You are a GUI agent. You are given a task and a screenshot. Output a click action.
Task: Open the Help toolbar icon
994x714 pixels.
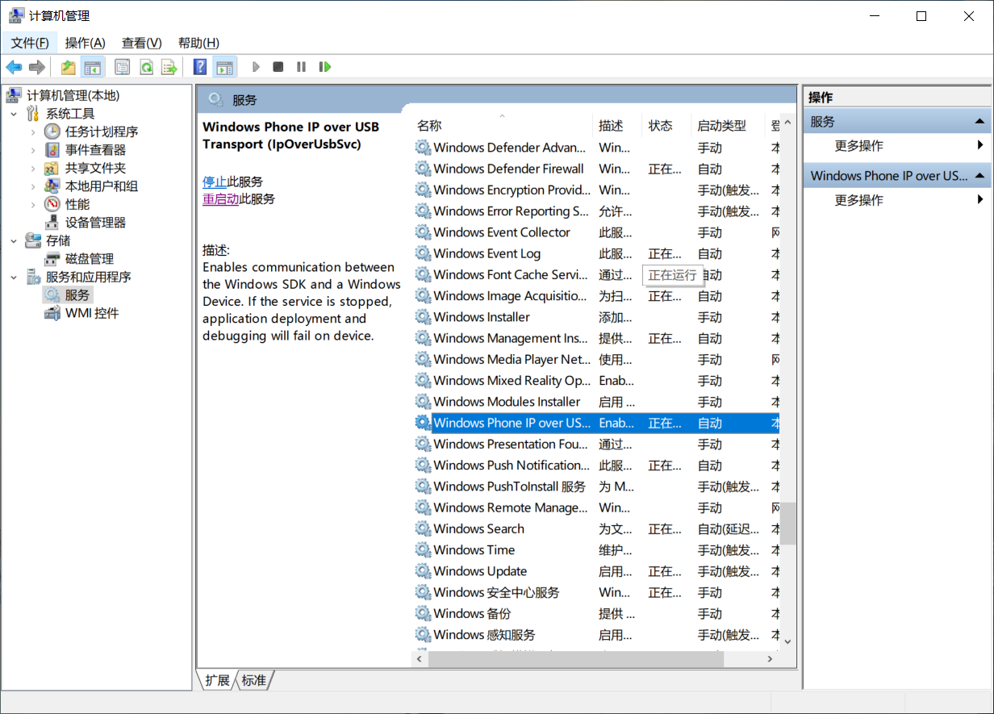tap(200, 67)
